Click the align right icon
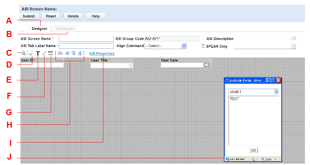Screen dimensions: 310x165 point(67,53)
